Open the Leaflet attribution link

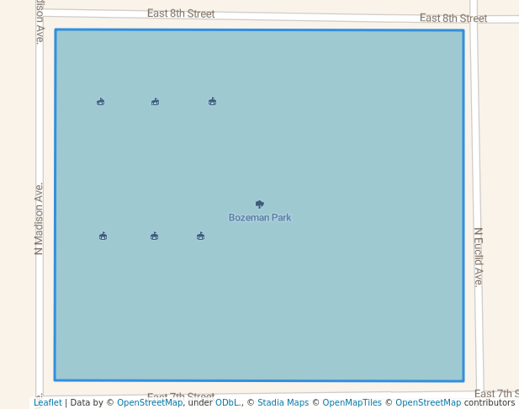47,402
